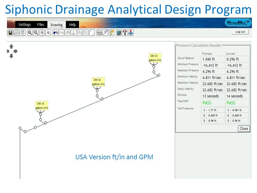Click the select-region corner markers icon
Image resolution: width=257 pixels, height=193 pixels.
(92, 33)
